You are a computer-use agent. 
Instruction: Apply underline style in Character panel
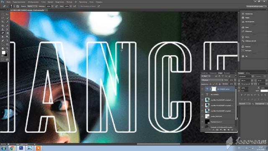(x=262, y=95)
